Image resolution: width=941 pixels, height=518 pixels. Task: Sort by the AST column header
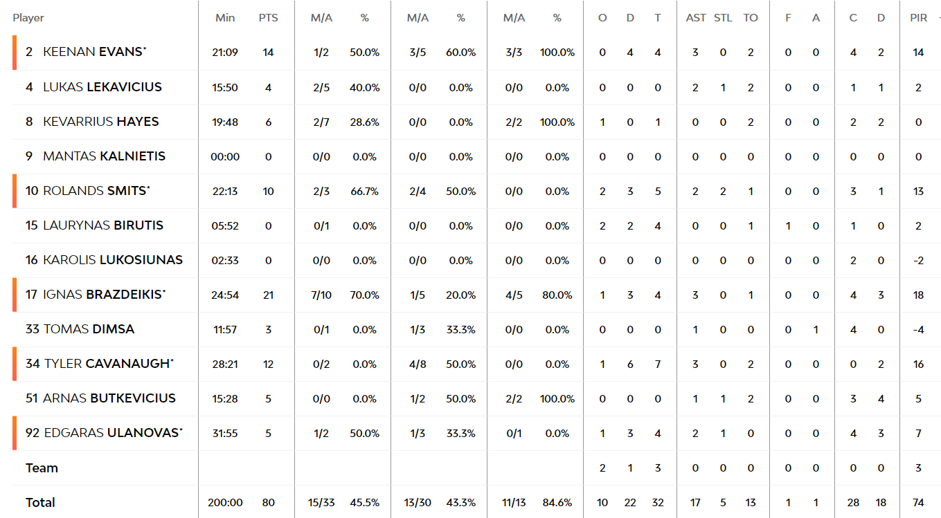pos(696,18)
